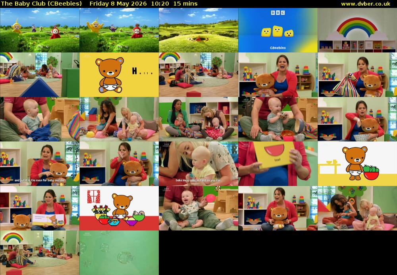Open the cartoon bear with many bowls thumbnail
Image resolution: width=397 pixels, height=275 pixels.
point(119,208)
